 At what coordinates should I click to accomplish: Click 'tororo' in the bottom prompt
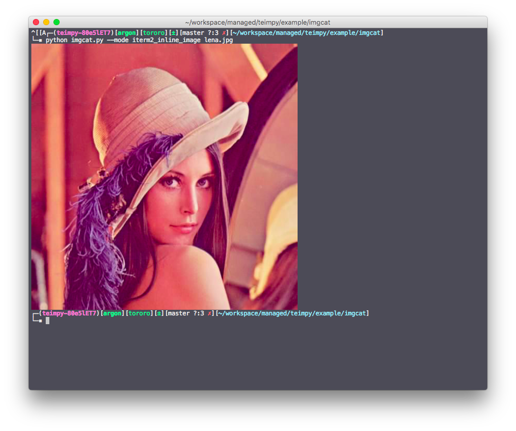tap(139, 313)
